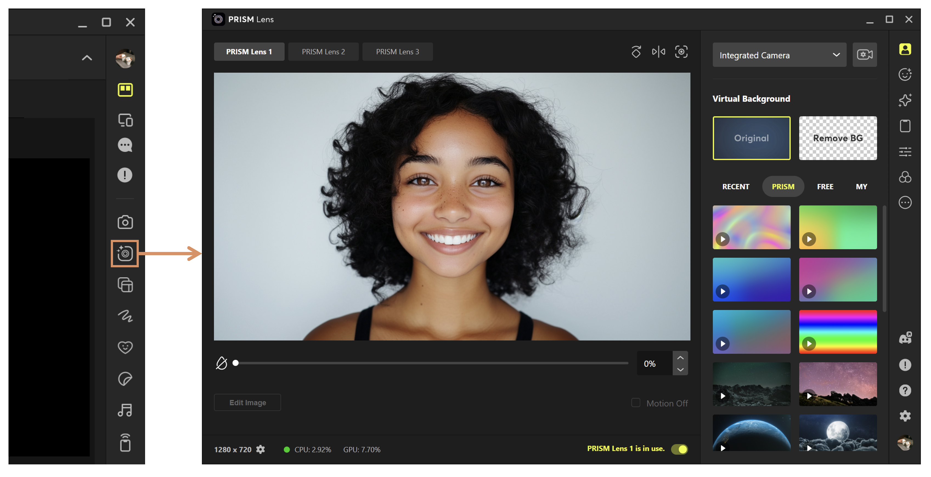This screenshot has width=931, height=477.
Task: Select the MY backgrounds tab
Action: (861, 186)
